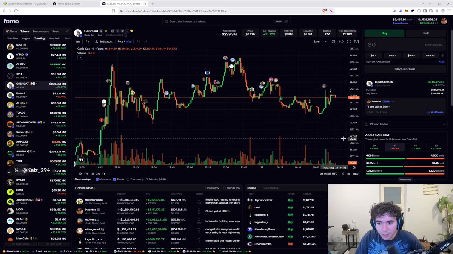The height and width of the screenshot is (254, 453).
Task: Open the chart quick search icon
Action: point(333,41)
